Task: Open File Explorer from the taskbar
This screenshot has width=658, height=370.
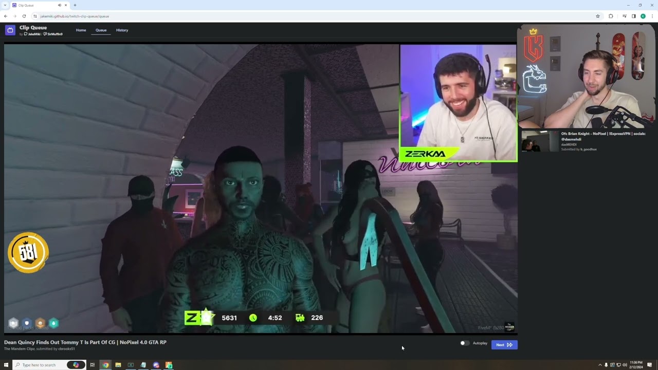Action: click(118, 365)
